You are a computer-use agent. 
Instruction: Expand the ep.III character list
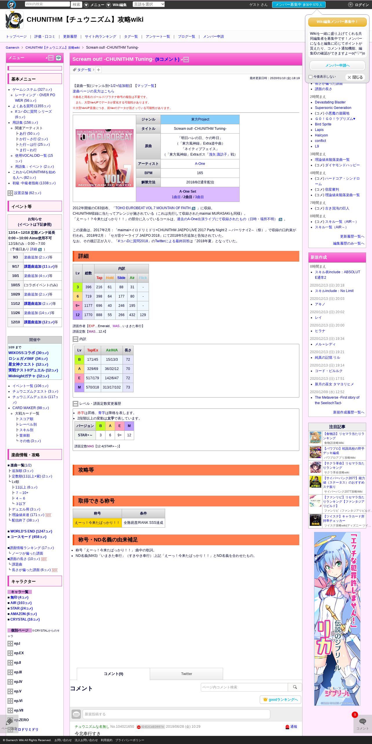coord(10,672)
